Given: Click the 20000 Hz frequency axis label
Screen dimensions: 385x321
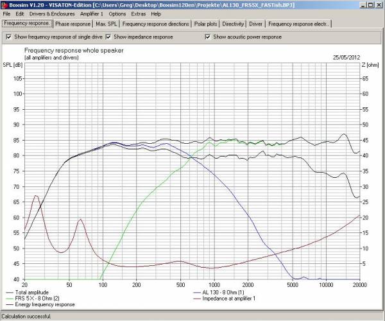Looking at the screenshot, I should click(360, 284).
